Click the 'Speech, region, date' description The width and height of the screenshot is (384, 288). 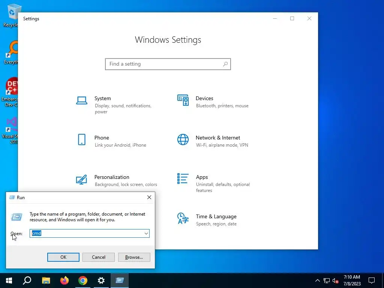coord(216,224)
